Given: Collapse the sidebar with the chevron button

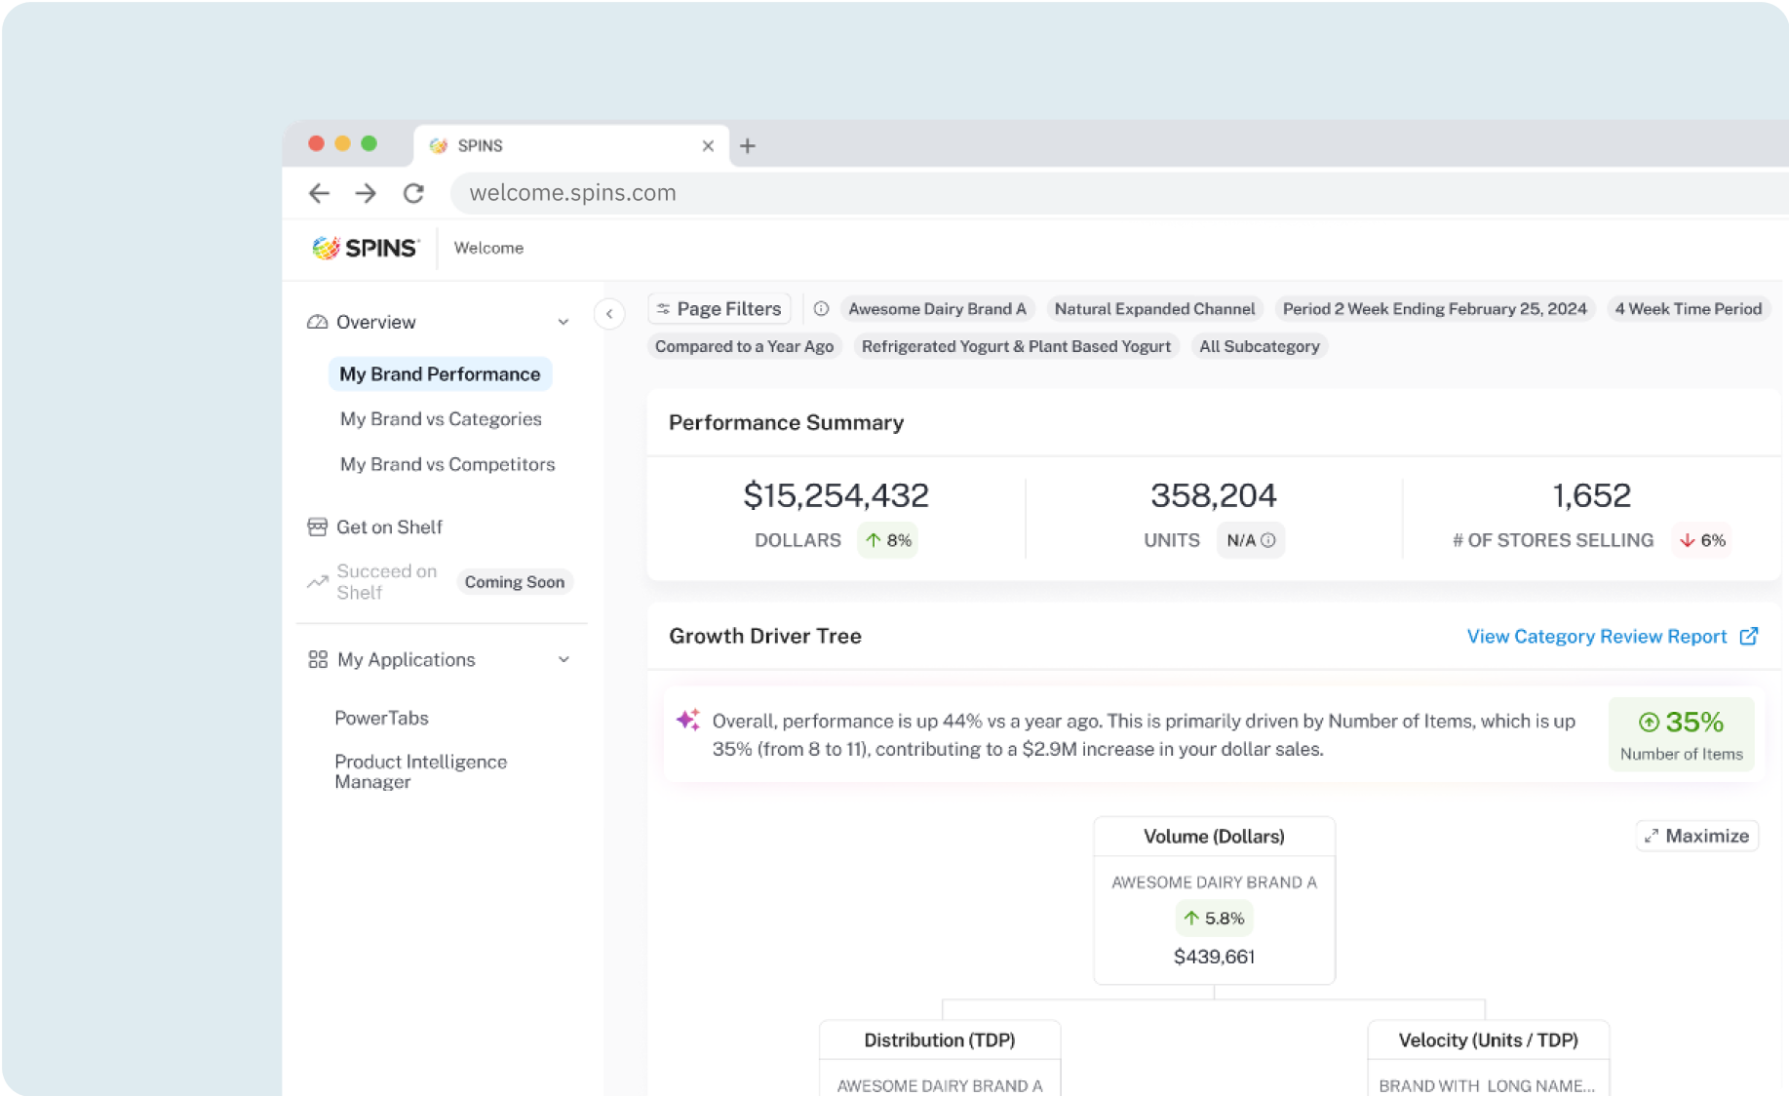Looking at the screenshot, I should [x=609, y=314].
